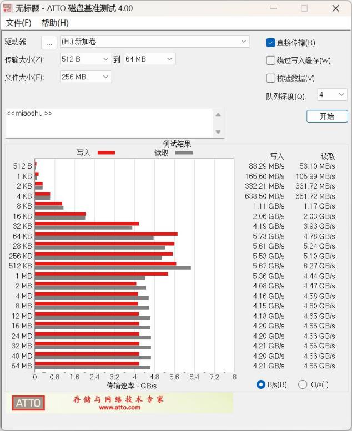The width and height of the screenshot is (352, 431).
Task: Click the 651.72 MB/s read value
Action: [x=315, y=196]
